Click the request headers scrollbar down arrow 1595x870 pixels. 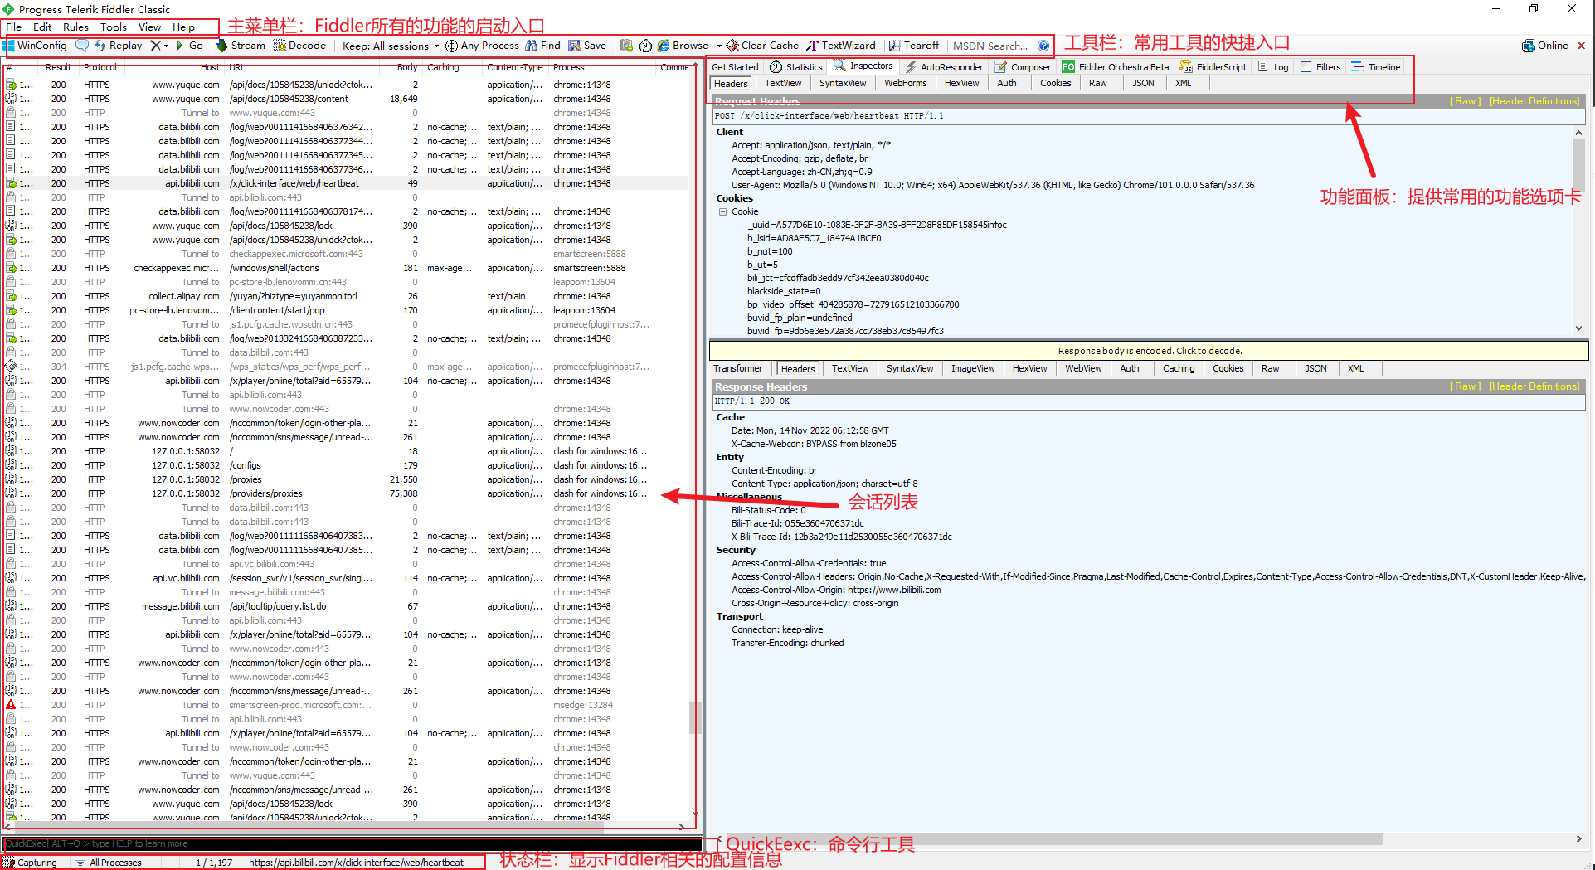1578,328
